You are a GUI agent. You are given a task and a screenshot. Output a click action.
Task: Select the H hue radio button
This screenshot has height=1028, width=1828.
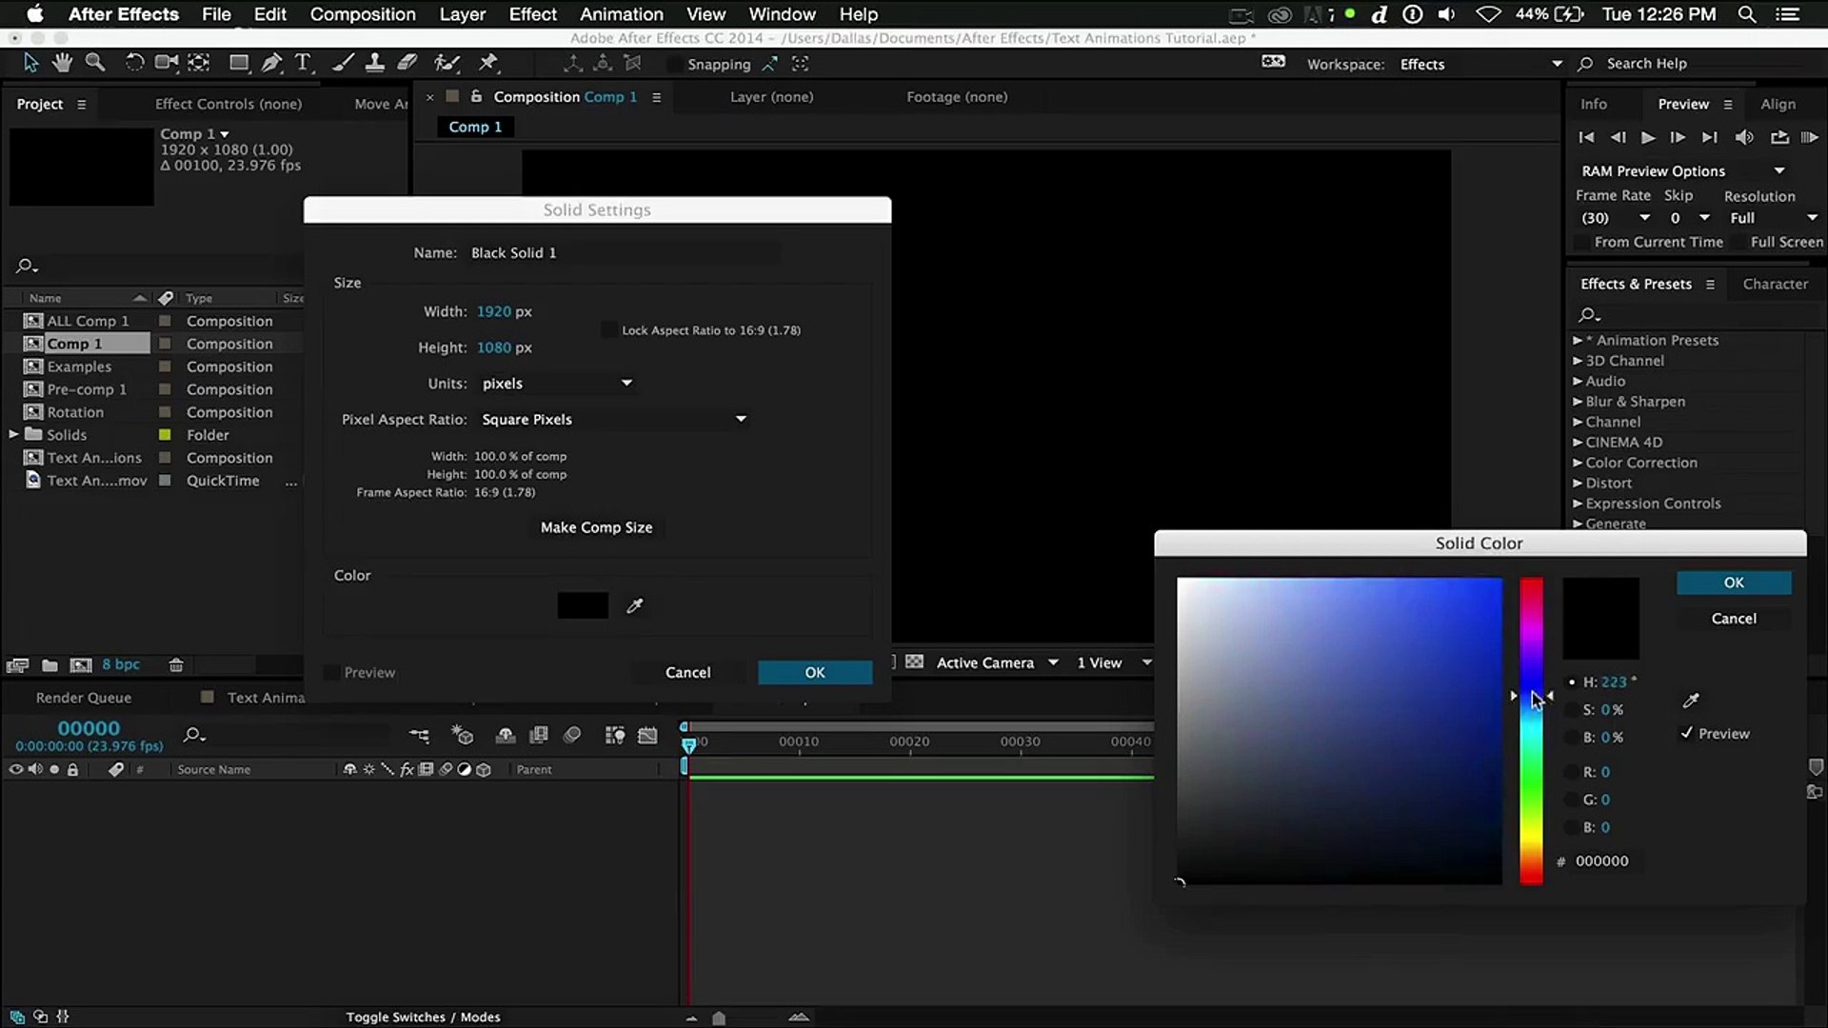[x=1572, y=682]
